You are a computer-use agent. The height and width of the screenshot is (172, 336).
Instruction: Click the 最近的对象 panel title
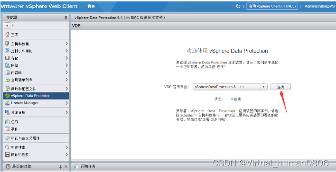point(21,166)
